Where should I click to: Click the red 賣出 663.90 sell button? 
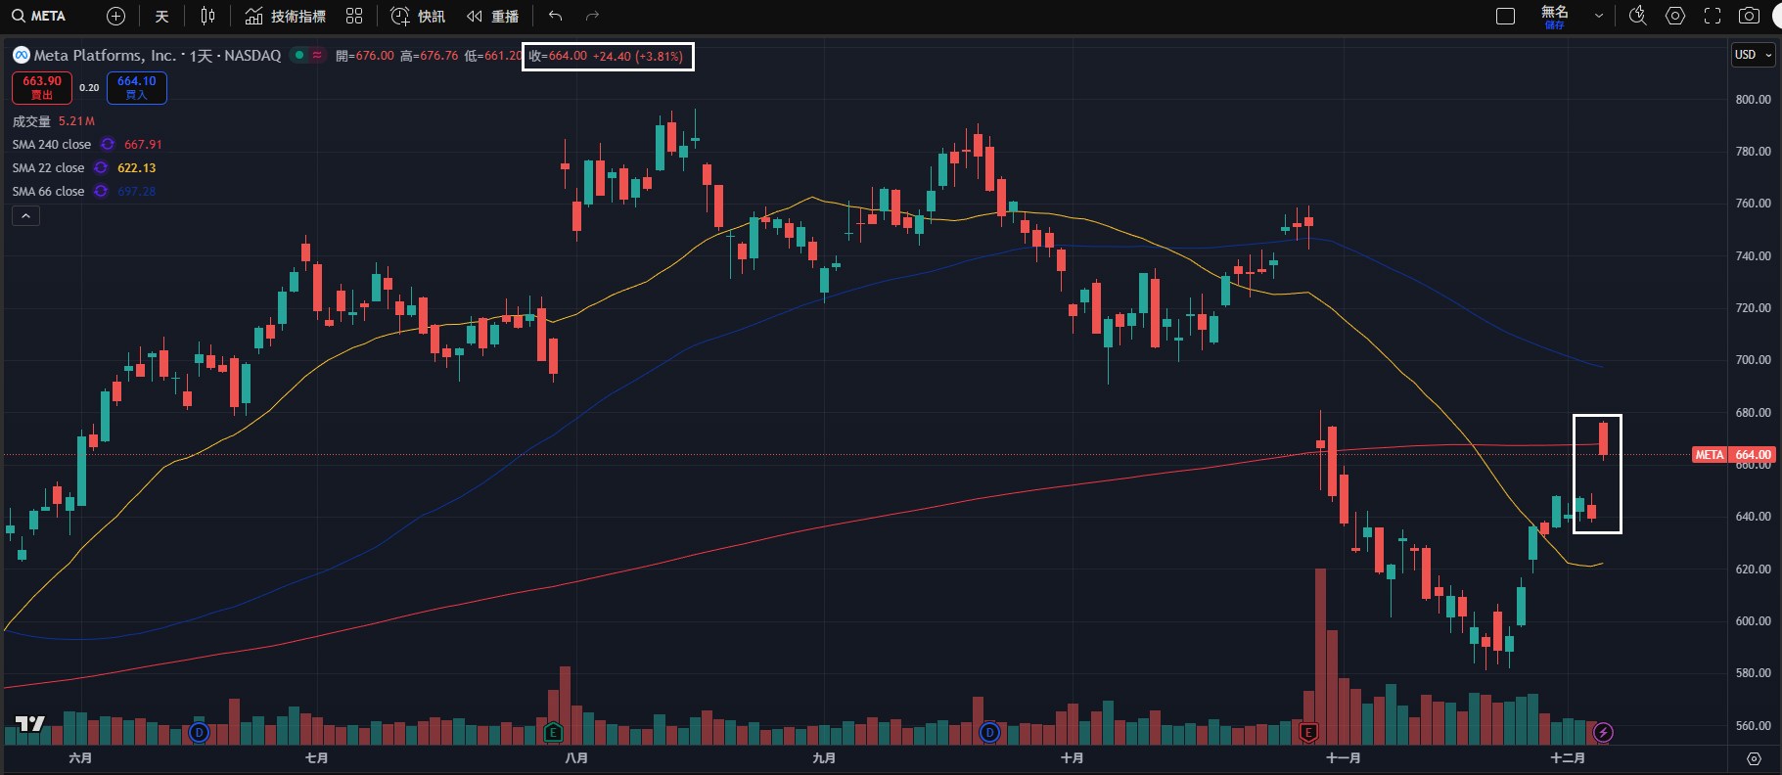pyautogui.click(x=41, y=87)
